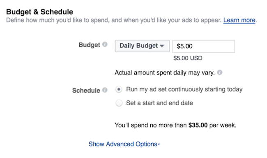The height and width of the screenshot is (158, 267).
Task: Open the Learn more link
Action: point(239,20)
